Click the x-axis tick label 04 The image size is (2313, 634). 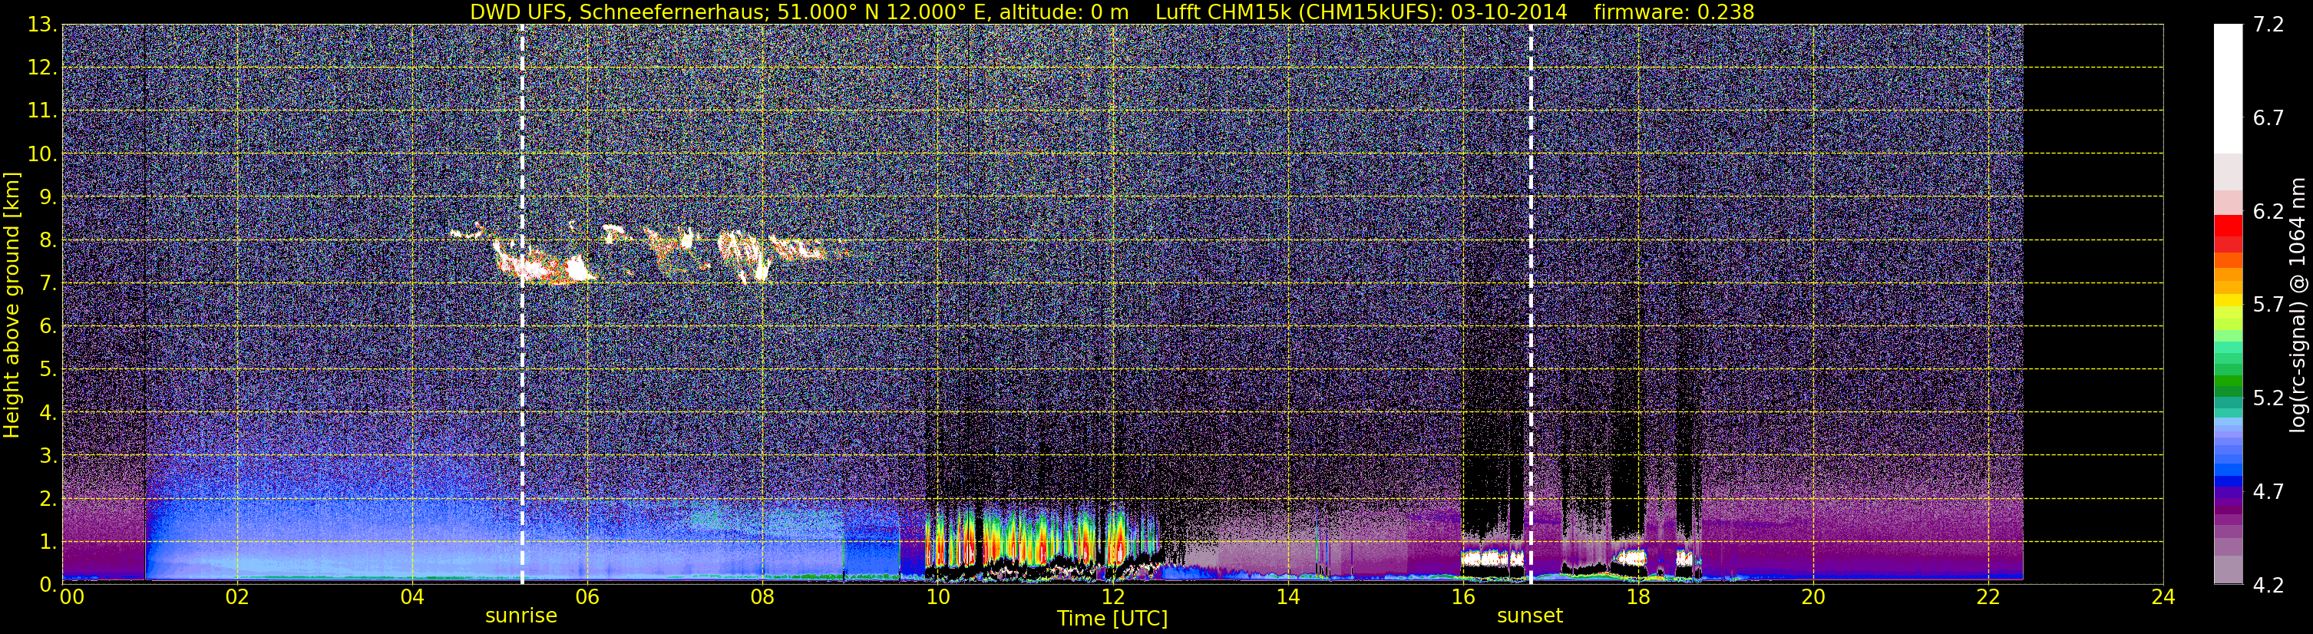pos(412,597)
